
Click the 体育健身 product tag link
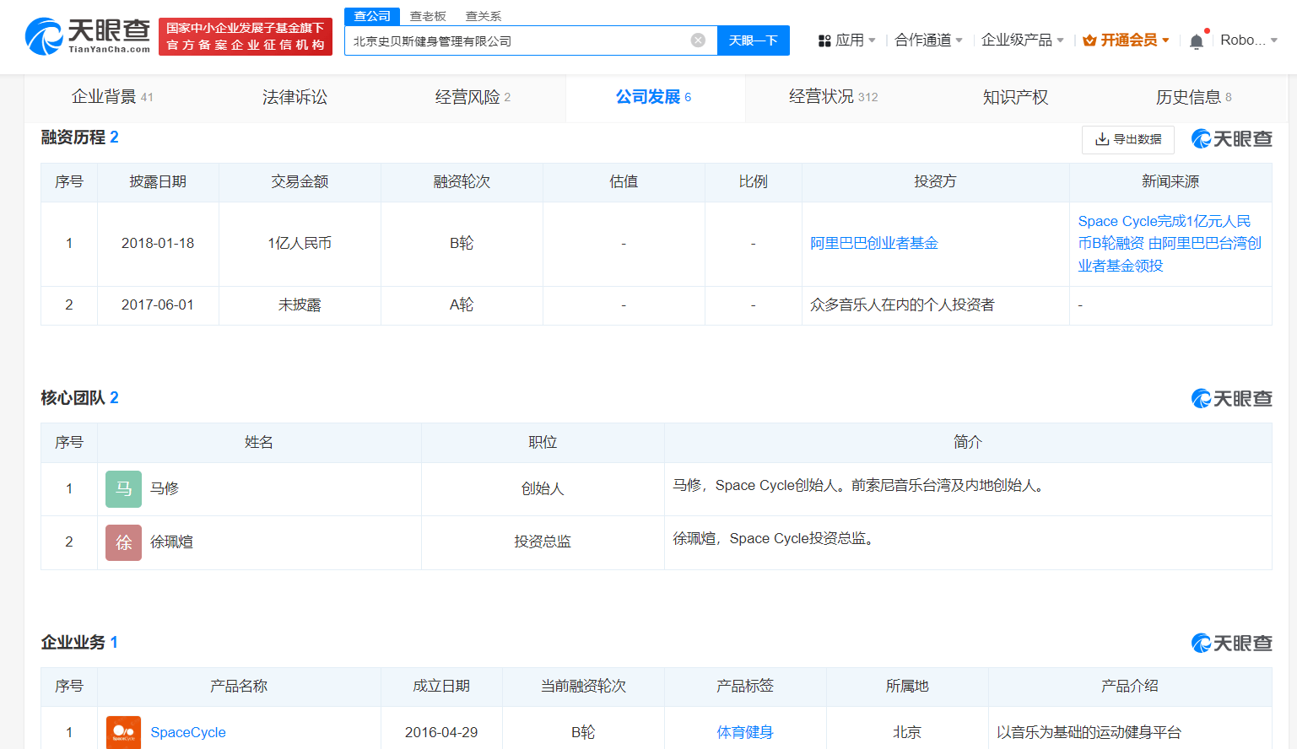click(x=745, y=732)
